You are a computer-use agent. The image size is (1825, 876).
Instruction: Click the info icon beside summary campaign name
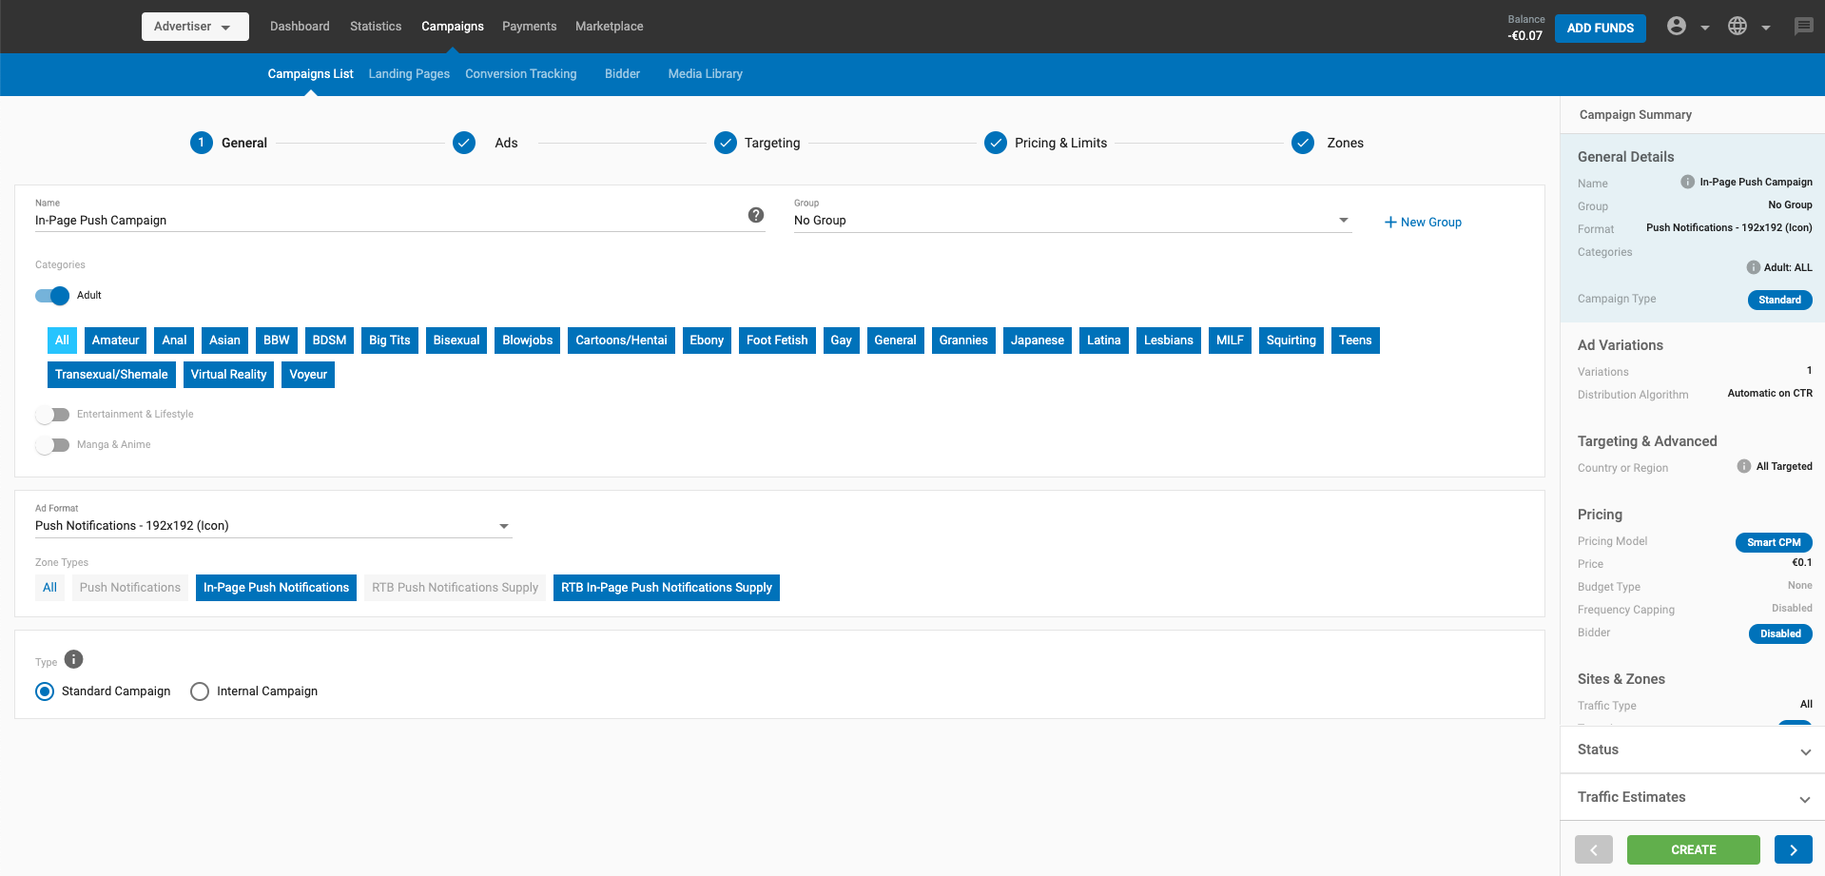1687,182
